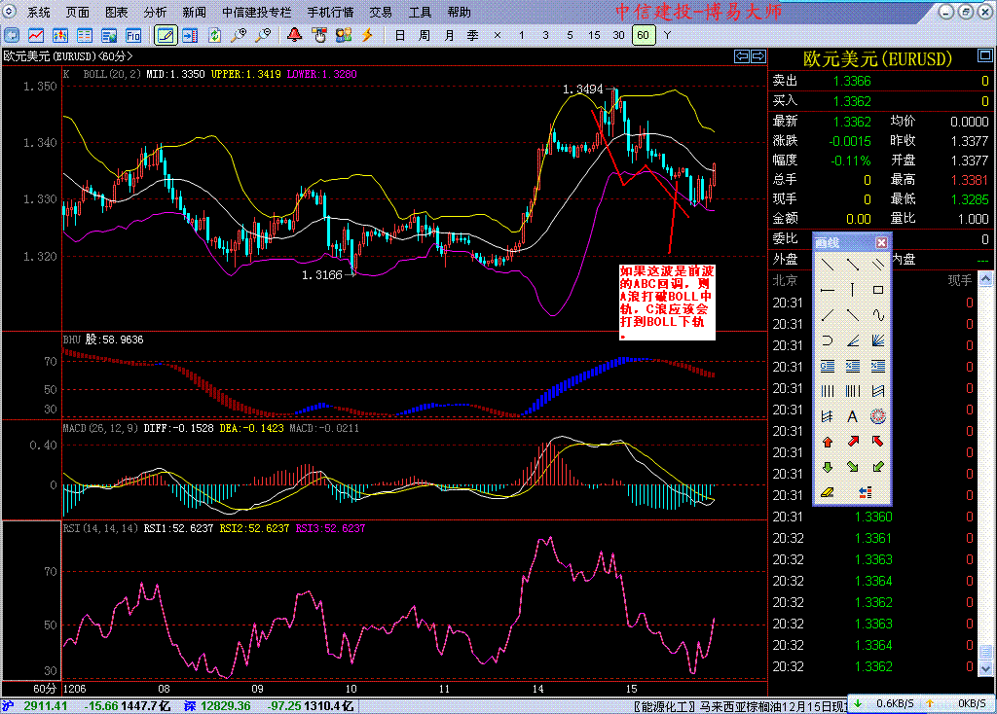This screenshot has height=714, width=997.
Task: Select the parallel lines drawing tool
Action: [878, 265]
